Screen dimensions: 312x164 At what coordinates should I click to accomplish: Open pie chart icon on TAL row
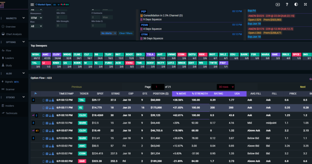click(50, 100)
